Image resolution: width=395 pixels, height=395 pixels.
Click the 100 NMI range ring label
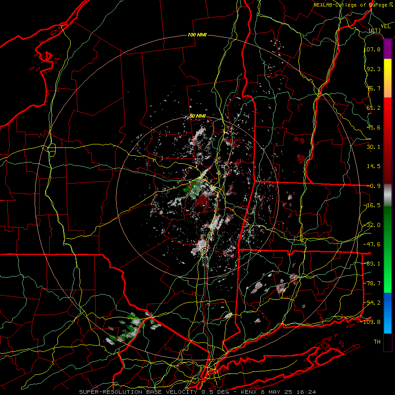pos(197,35)
